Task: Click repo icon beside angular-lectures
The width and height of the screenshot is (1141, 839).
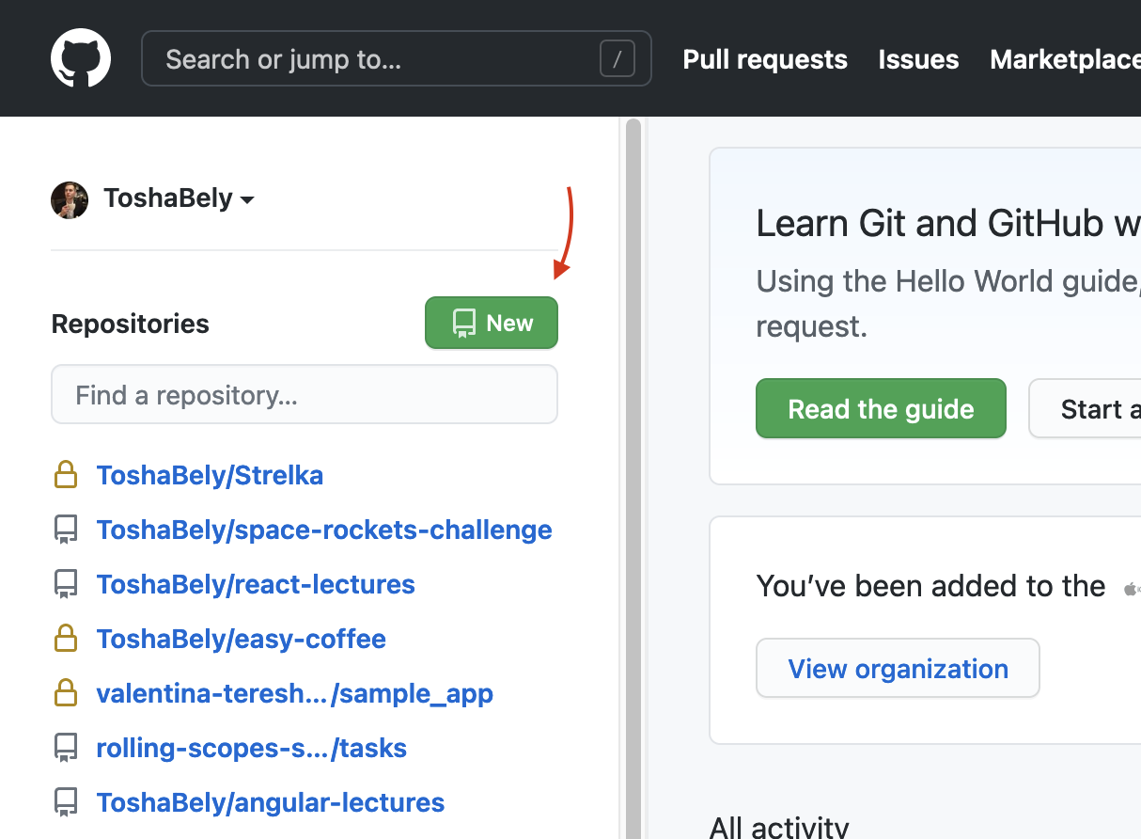Action: point(66,803)
